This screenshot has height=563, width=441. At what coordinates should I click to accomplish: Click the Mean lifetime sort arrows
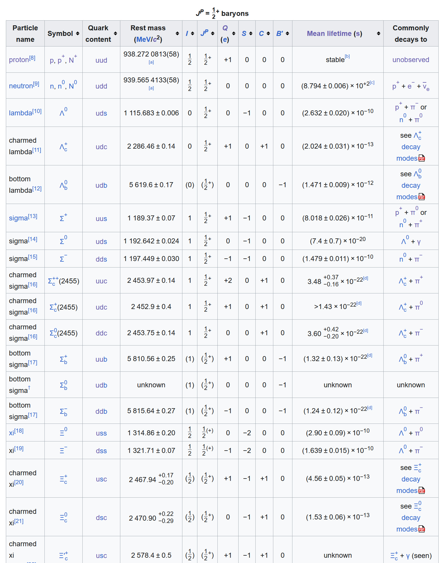378,34
